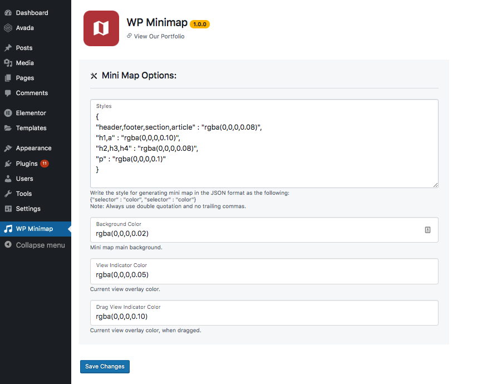Click the Users person icon

[8, 179]
